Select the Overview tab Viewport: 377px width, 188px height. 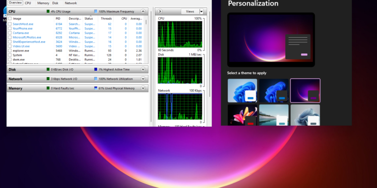15,3
